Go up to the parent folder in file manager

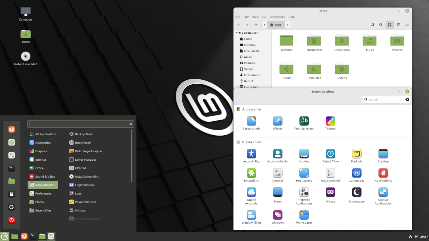tap(256, 25)
